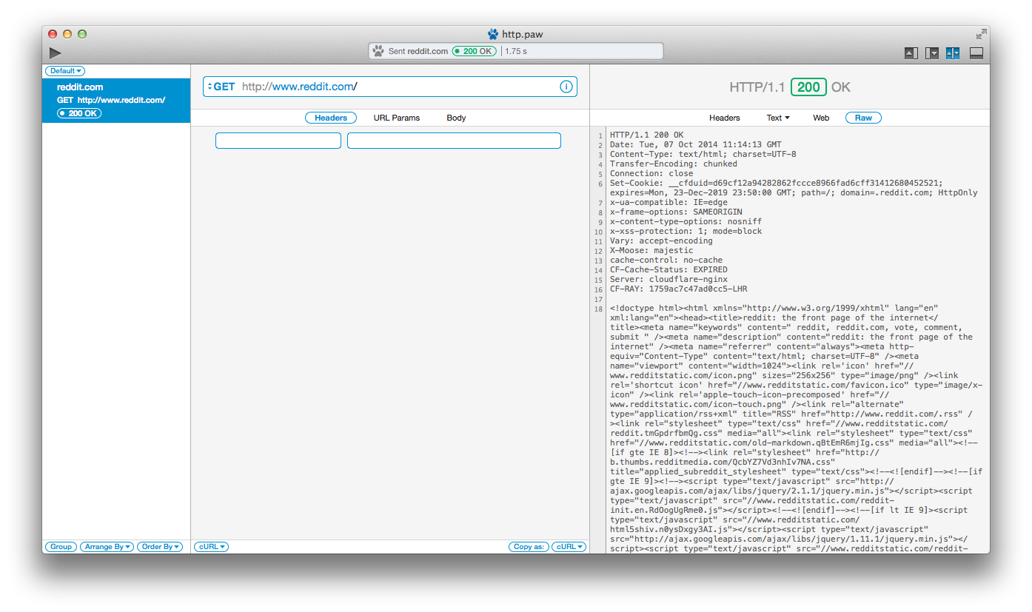This screenshot has width=1032, height=612.
Task: Open the Arrange By dropdown
Action: tap(107, 547)
